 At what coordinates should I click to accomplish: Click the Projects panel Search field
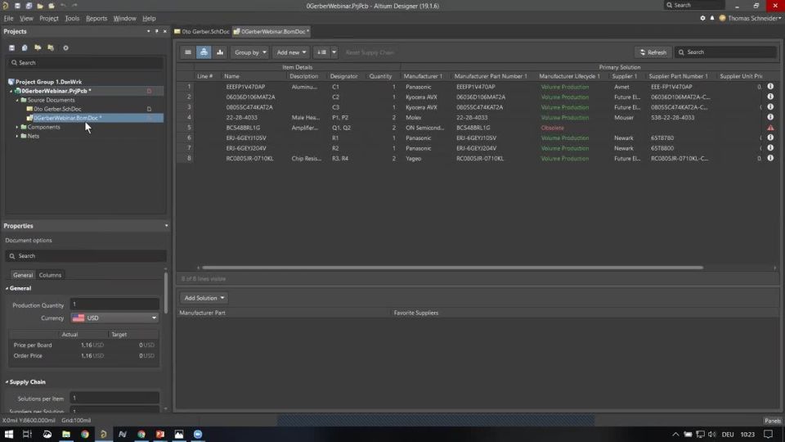click(x=86, y=63)
